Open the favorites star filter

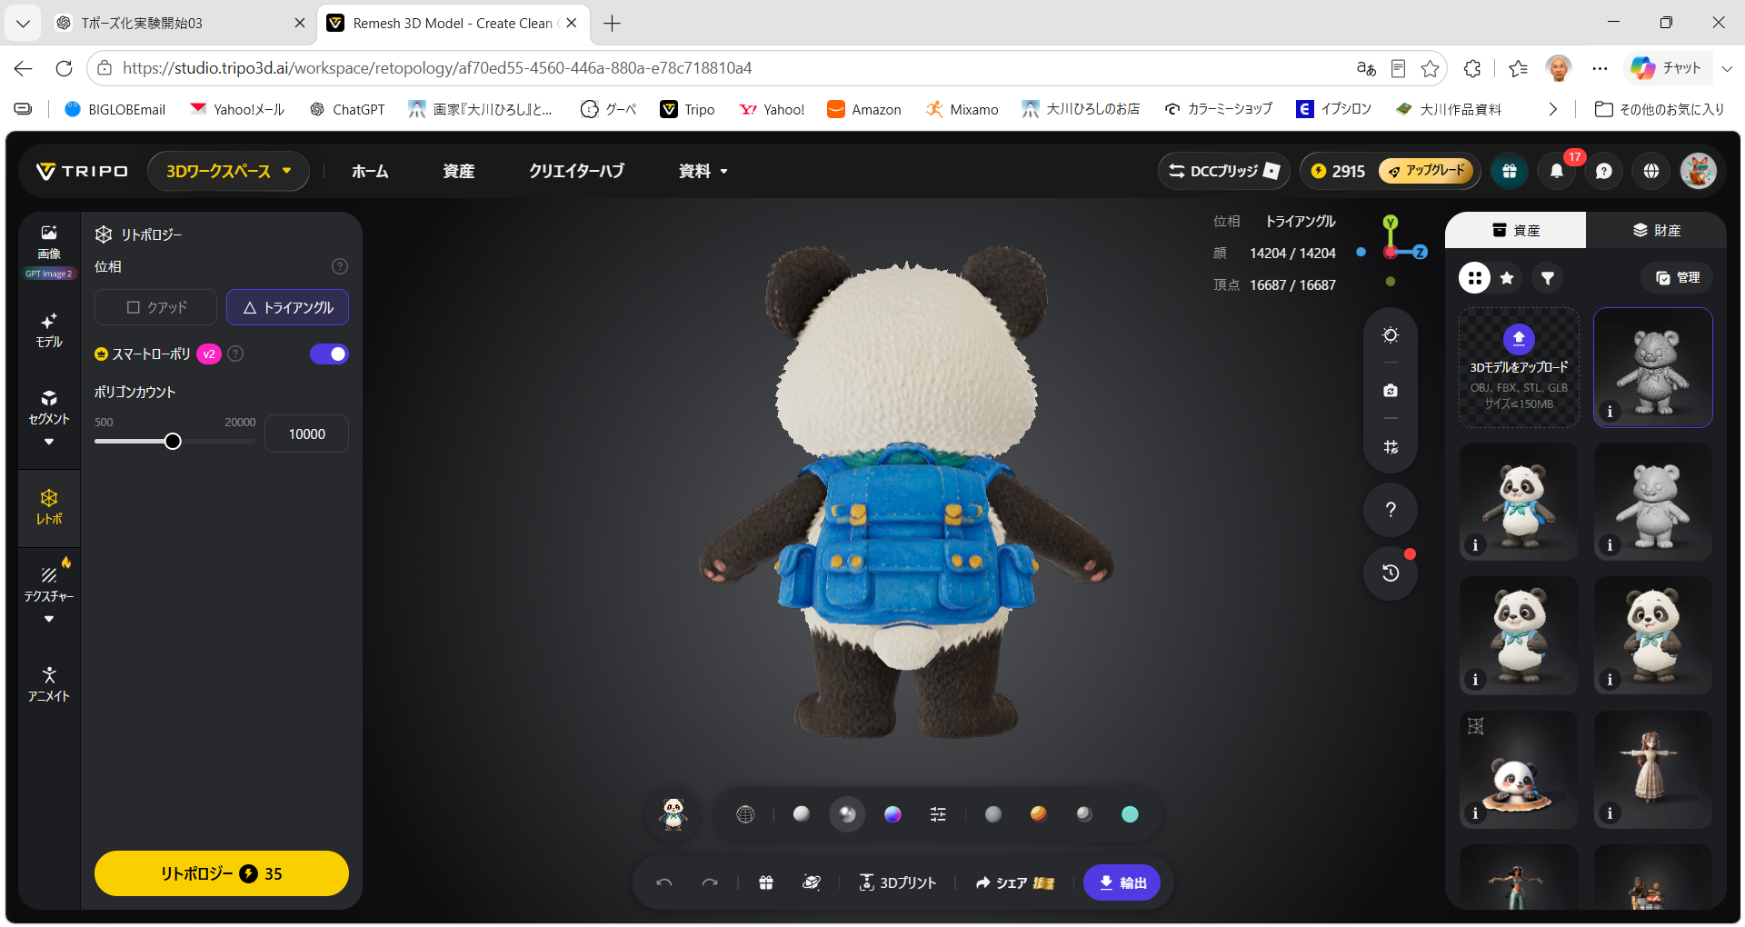point(1507,278)
